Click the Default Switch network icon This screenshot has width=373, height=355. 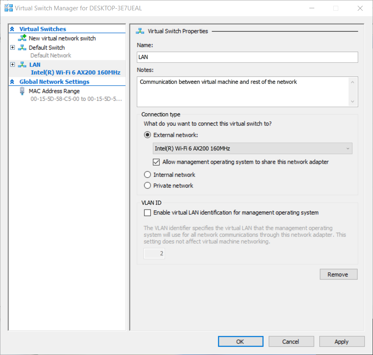click(x=22, y=48)
